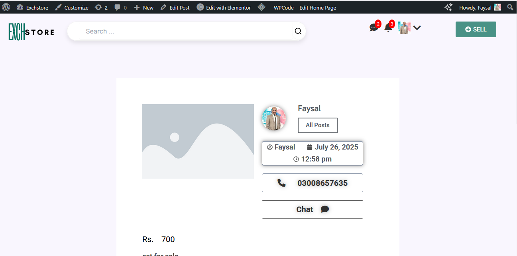Open the chat messages icon in header
This screenshot has height=256, width=517.
coord(373,28)
